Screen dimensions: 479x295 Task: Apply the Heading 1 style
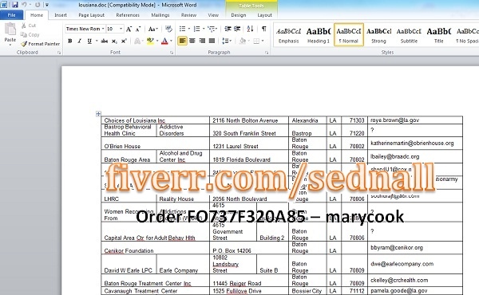point(319,35)
